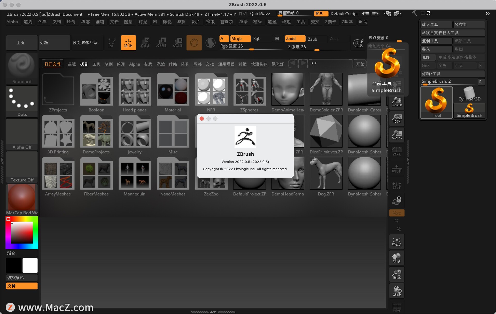The height and width of the screenshot is (314, 496).
Task: Adjust the Z 强度 25 slider
Action: (316, 47)
